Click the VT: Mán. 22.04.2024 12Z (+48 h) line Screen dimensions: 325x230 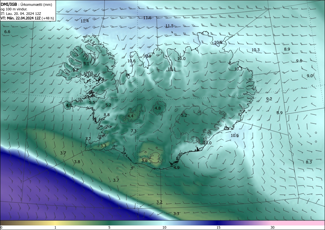click(27, 18)
